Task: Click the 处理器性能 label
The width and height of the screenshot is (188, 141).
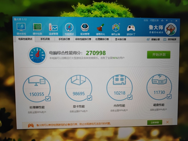Action: (37, 107)
